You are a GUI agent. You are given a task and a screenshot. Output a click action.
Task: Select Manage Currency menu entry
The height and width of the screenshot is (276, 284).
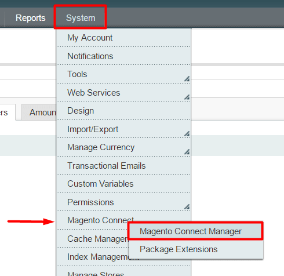tap(123, 147)
